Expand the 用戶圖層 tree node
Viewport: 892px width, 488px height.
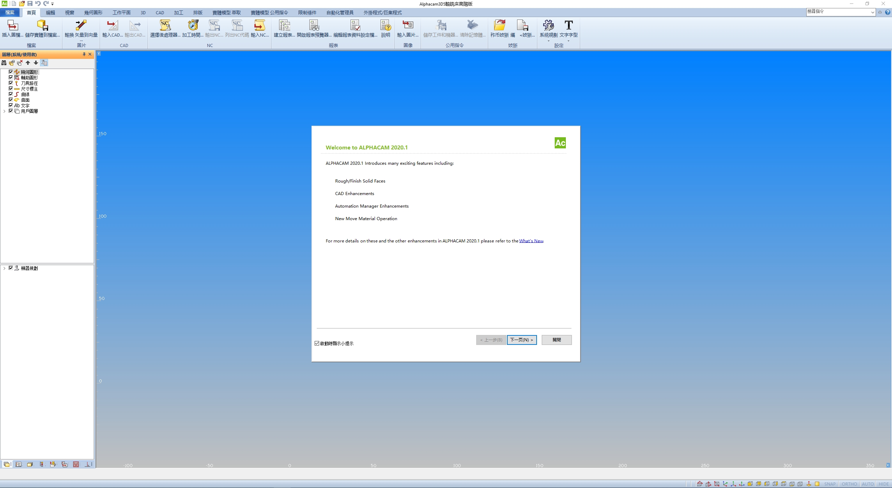click(4, 111)
